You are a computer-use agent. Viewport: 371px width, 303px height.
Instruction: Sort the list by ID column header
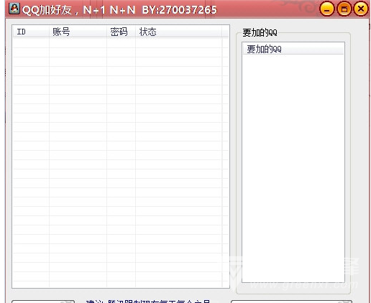[x=31, y=32]
